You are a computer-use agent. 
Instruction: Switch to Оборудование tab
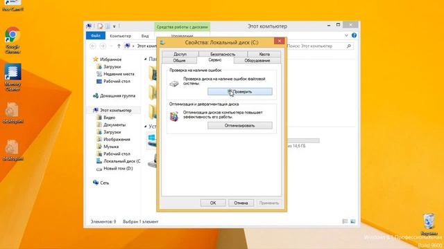[257, 60]
